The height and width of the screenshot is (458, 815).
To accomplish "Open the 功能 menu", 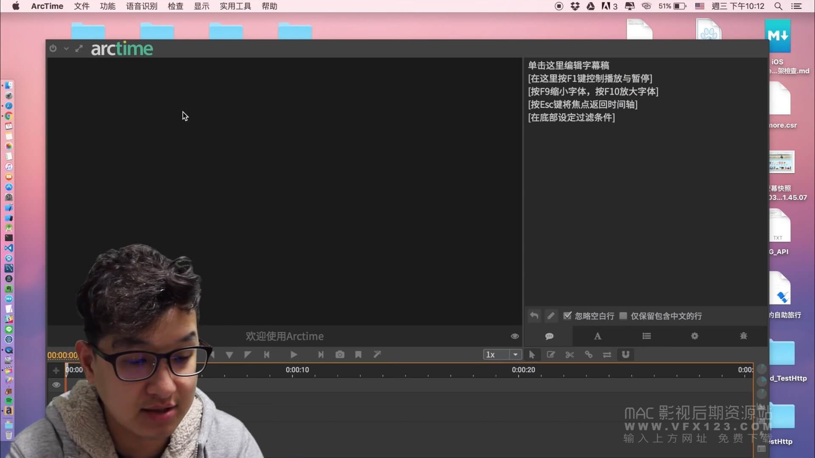I will [107, 6].
